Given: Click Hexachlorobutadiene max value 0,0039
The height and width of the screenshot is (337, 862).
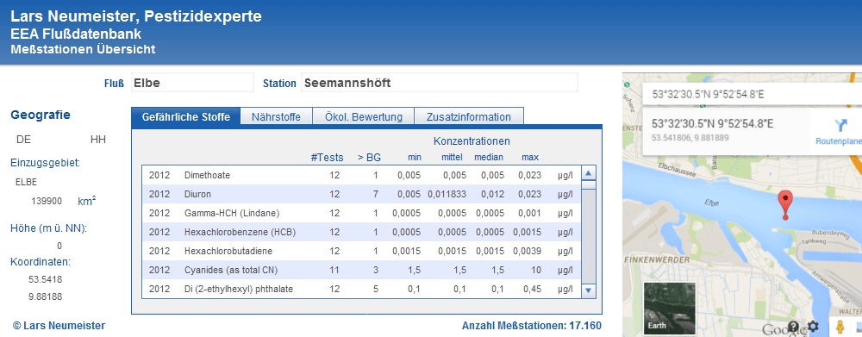Looking at the screenshot, I should point(528,251).
